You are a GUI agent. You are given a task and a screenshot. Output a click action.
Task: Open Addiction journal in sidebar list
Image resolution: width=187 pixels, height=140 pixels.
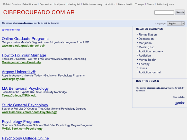[x=149, y=72]
